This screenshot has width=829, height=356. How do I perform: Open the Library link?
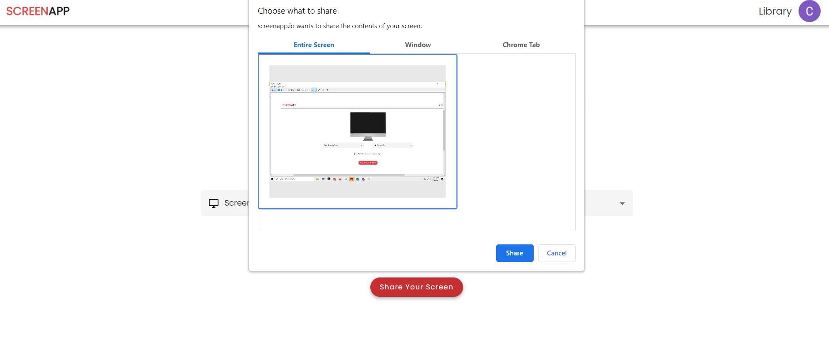click(x=775, y=11)
